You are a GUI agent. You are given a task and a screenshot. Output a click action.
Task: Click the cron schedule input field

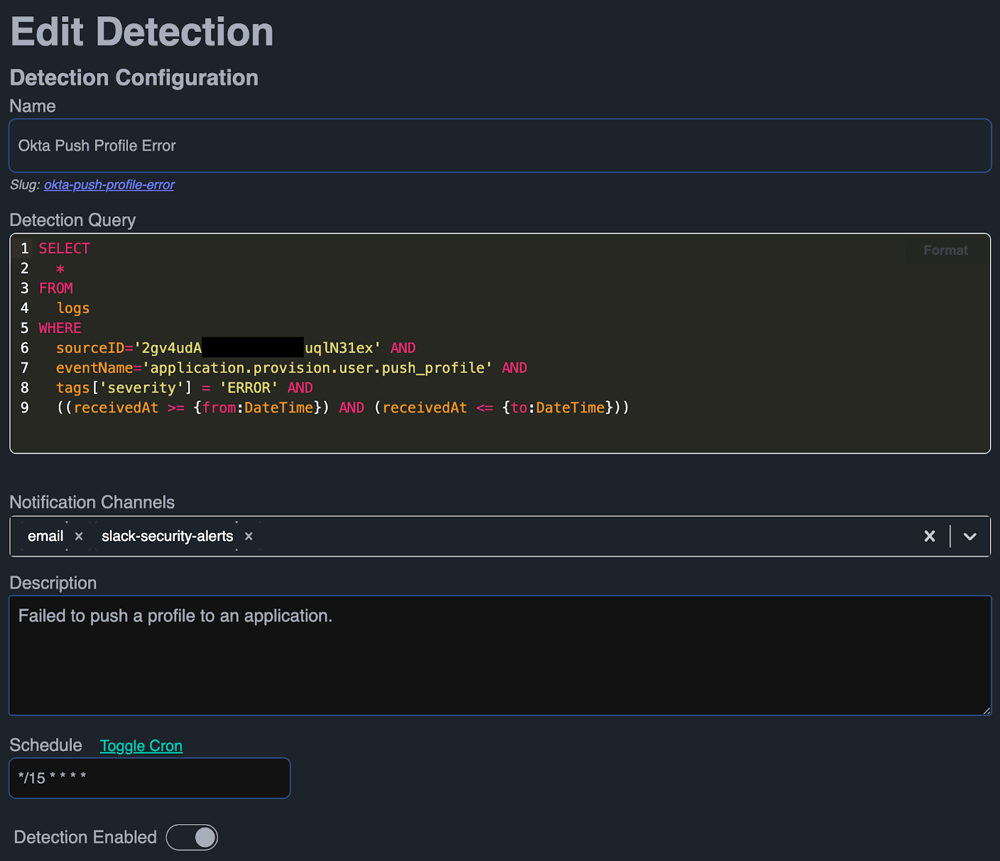pyautogui.click(x=149, y=778)
